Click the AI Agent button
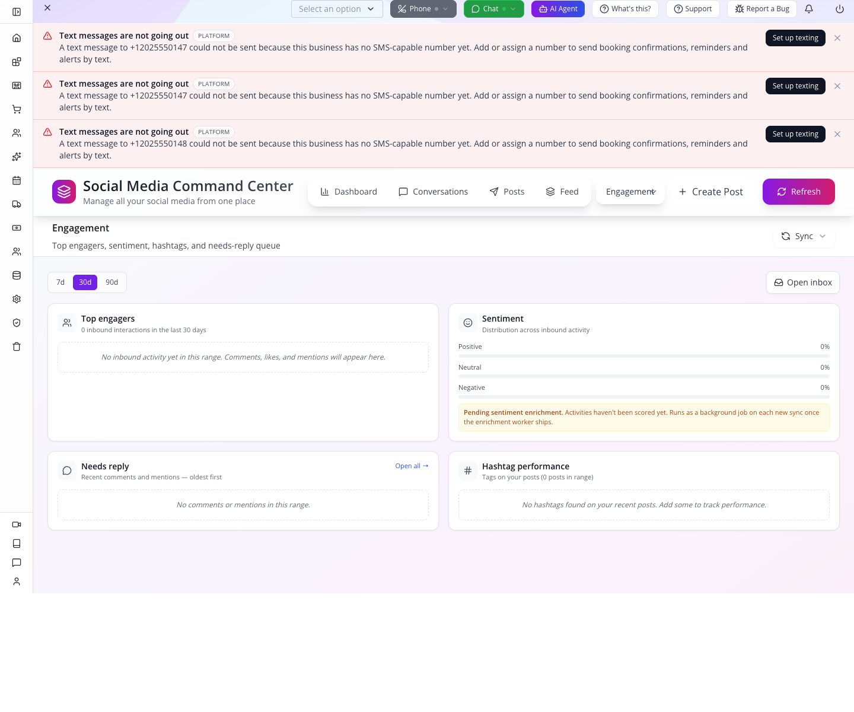Image resolution: width=854 pixels, height=712 pixels. click(558, 9)
